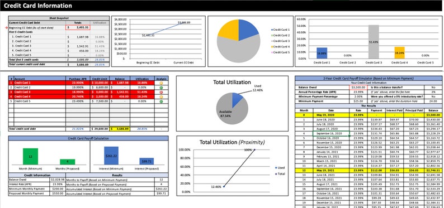The width and height of the screenshot is (444, 208).
Task: Click the green analysis indicator for Credit Card 5
Action: 161,101
